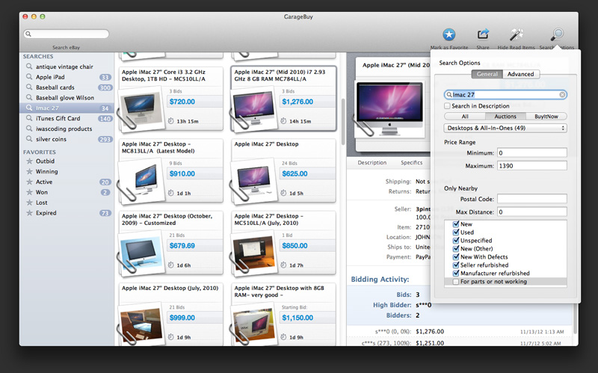598x373 pixels.
Task: Uncheck the New (Other) condition checkbox
Action: [456, 248]
